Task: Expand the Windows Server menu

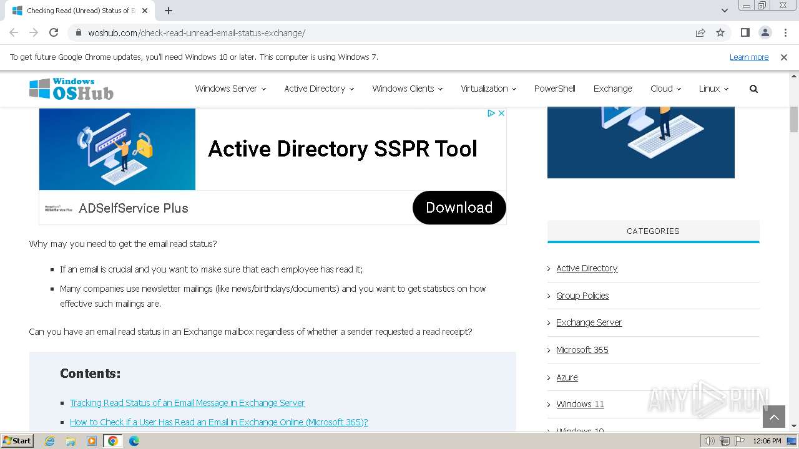Action: 230,89
